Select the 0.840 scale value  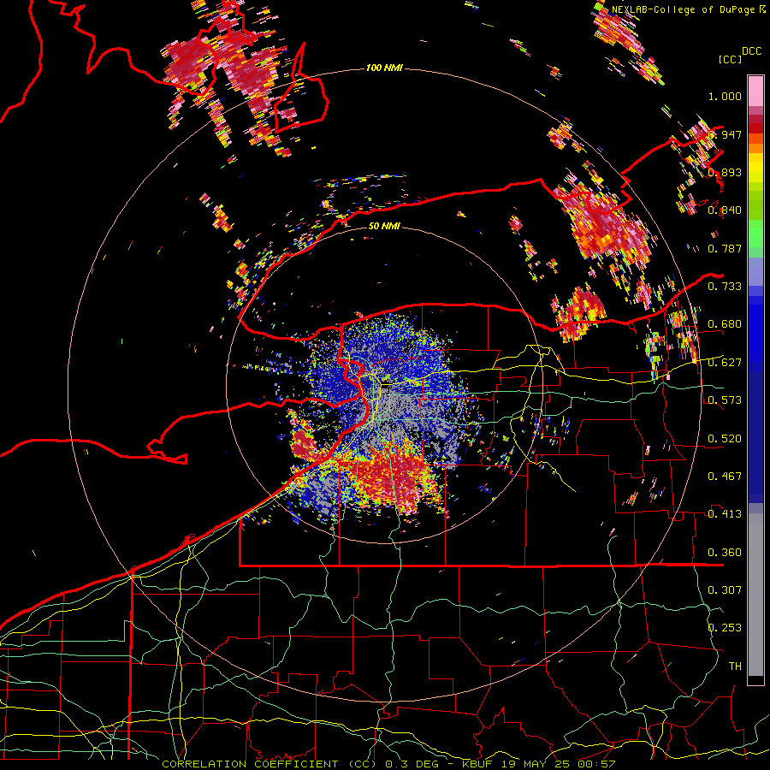click(725, 210)
